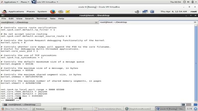Click the guest workspace switcher second cell
Viewport: 198px width, 111px height.
click(x=188, y=105)
